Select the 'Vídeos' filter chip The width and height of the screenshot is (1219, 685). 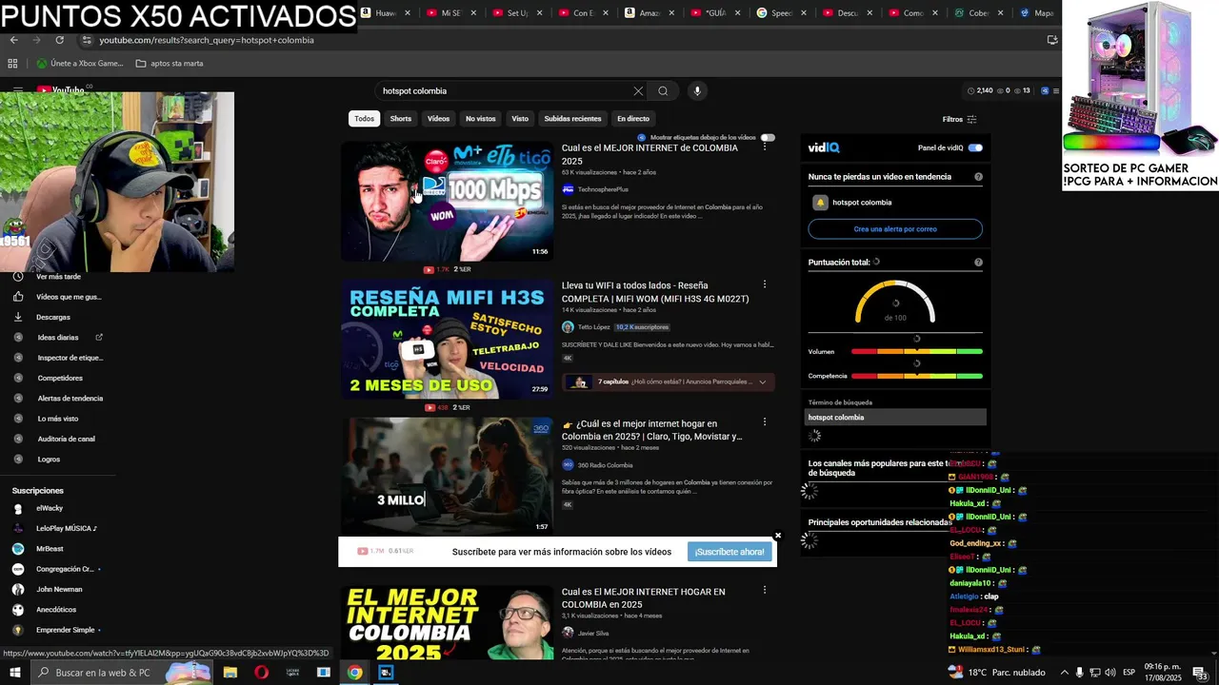[438, 119]
